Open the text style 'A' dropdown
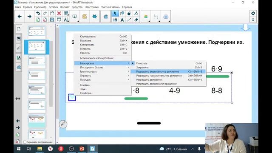Viewport: 272px width, 153px height. click(66, 20)
